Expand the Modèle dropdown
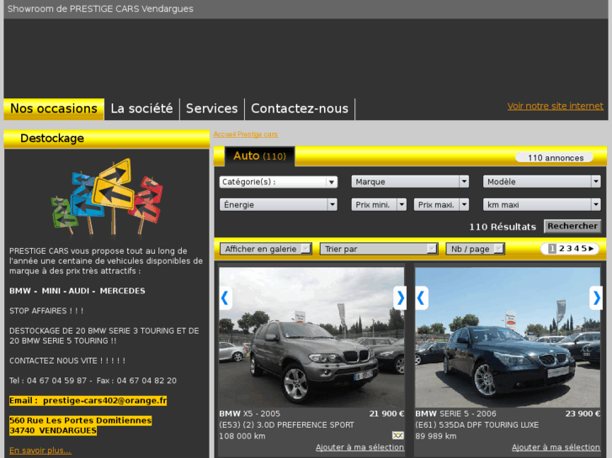 click(542, 182)
